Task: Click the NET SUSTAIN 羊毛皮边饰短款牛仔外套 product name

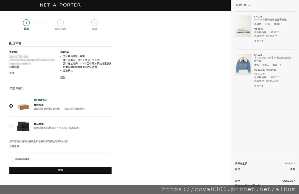Action: tap(274, 59)
